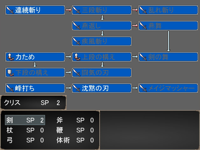The image size is (200, 150).
Task: Choose the 杖 weapon category
Action: pyautogui.click(x=25, y=130)
